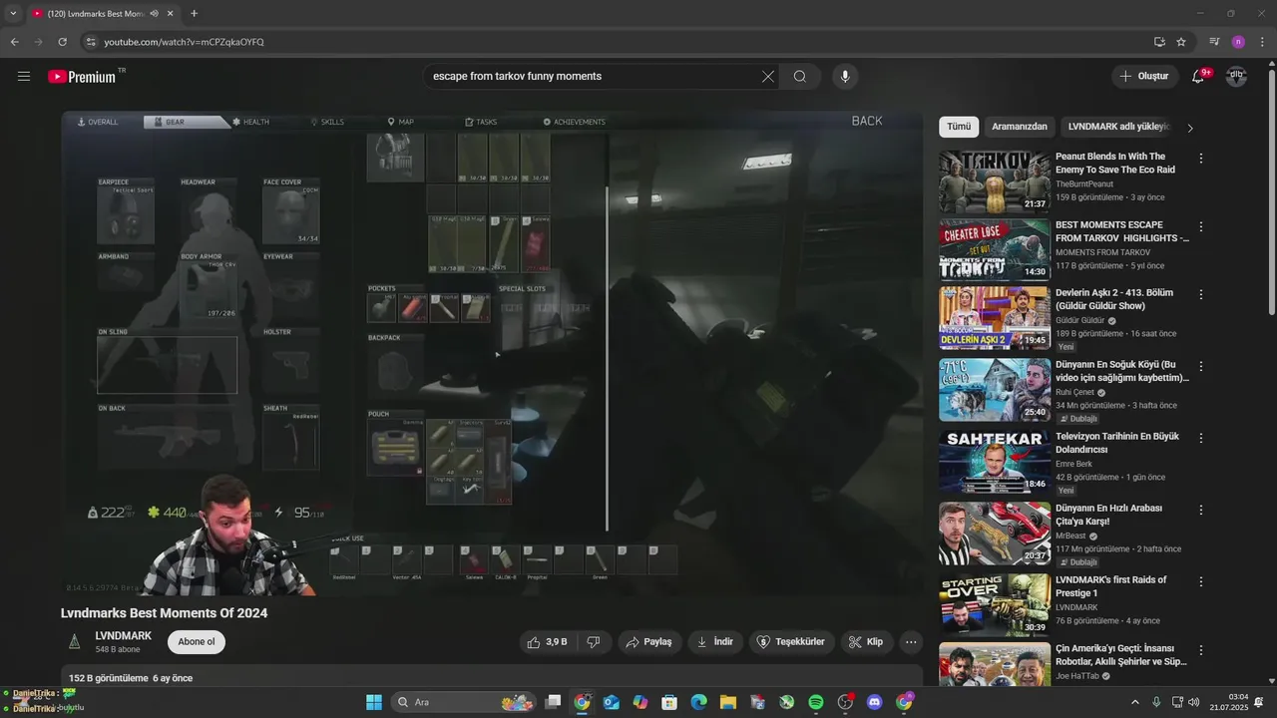The height and width of the screenshot is (718, 1277).
Task: Open options for Dünyanın En Hızlı Arabası video
Action: 1201,511
